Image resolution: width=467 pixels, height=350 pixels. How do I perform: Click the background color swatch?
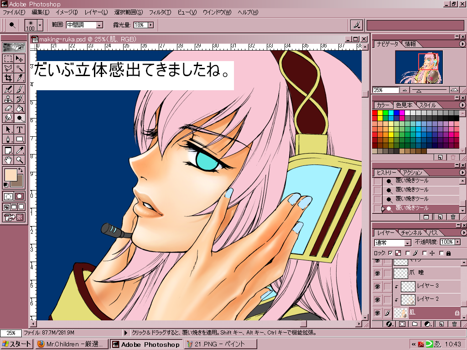click(x=19, y=183)
